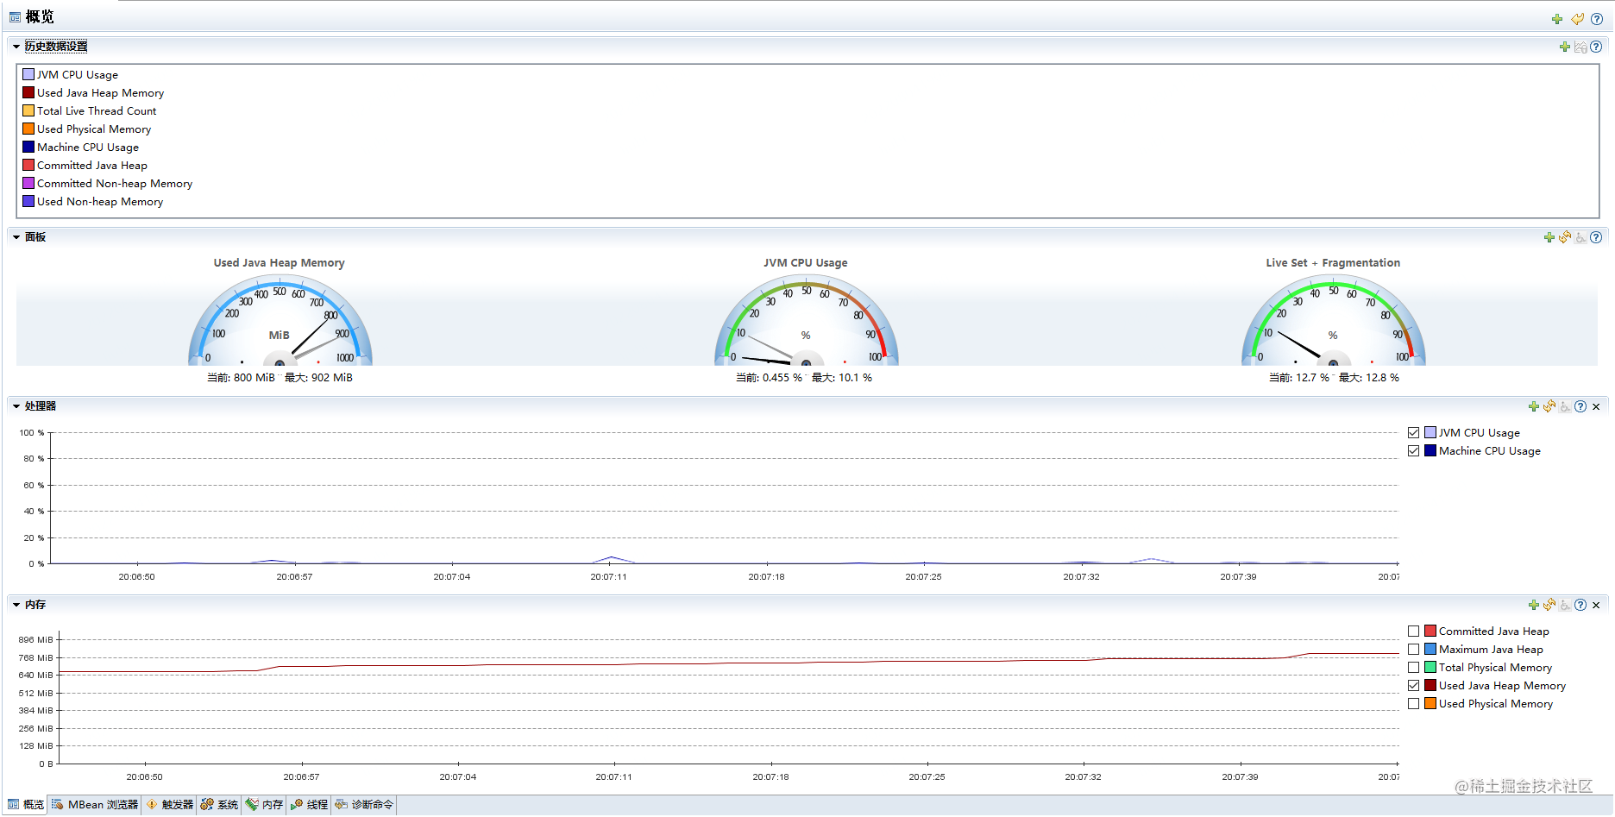The height and width of the screenshot is (817, 1615).
Task: Collapse the 面板 section
Action: pos(16,237)
